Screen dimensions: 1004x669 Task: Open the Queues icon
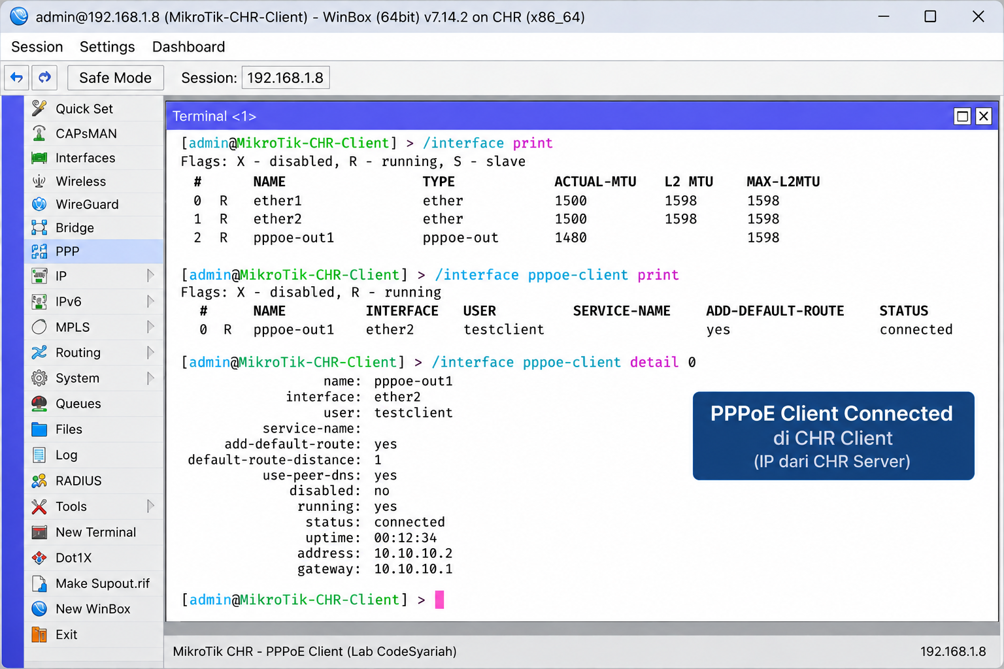(x=39, y=403)
